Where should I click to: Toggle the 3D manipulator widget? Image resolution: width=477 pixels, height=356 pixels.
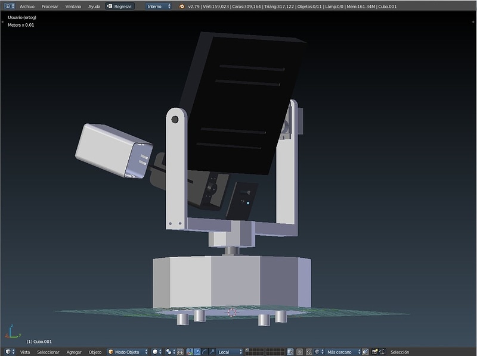pyautogui.click(x=190, y=352)
